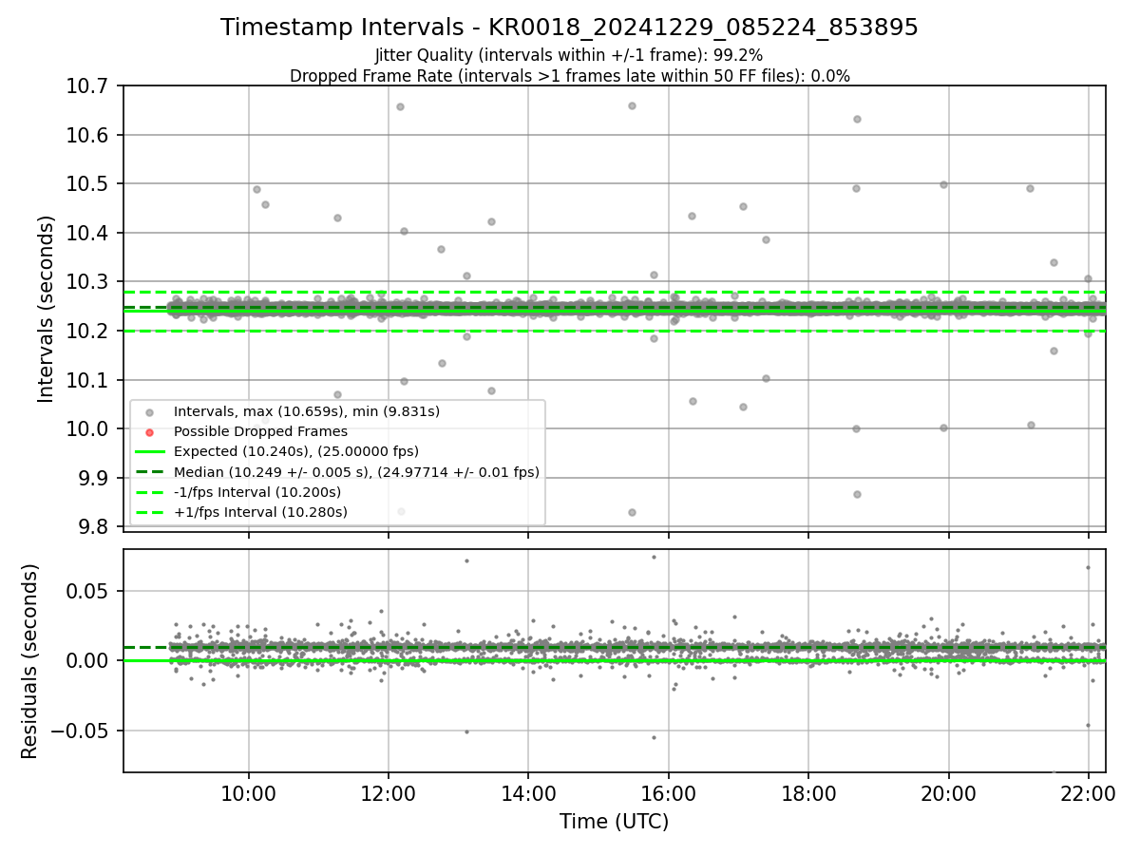The image size is (1140, 855).
Task: Click the 'Intervals (seconds)' y-axis label
Action: pos(47,308)
